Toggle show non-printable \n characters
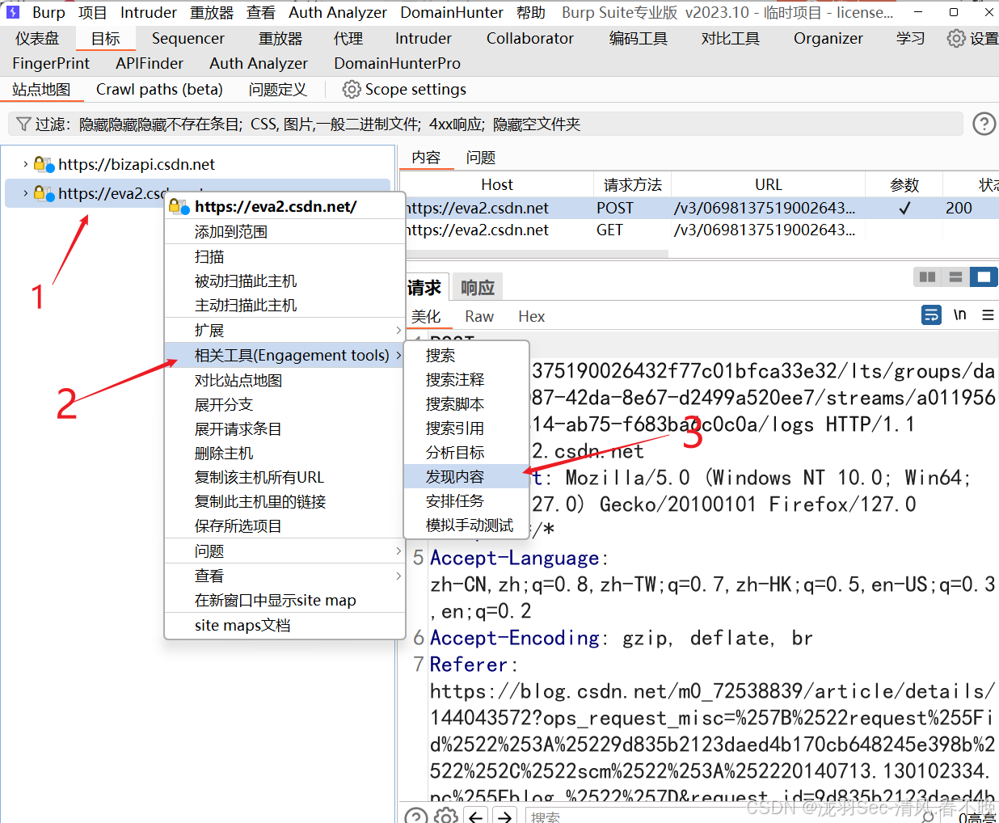 [959, 314]
